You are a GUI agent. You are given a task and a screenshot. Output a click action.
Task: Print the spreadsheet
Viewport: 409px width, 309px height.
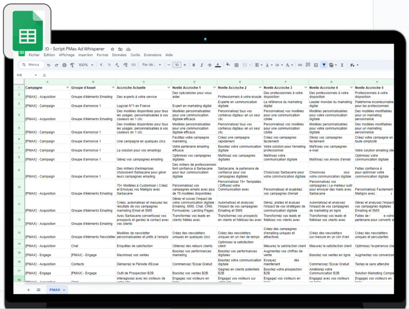[x=64, y=65]
